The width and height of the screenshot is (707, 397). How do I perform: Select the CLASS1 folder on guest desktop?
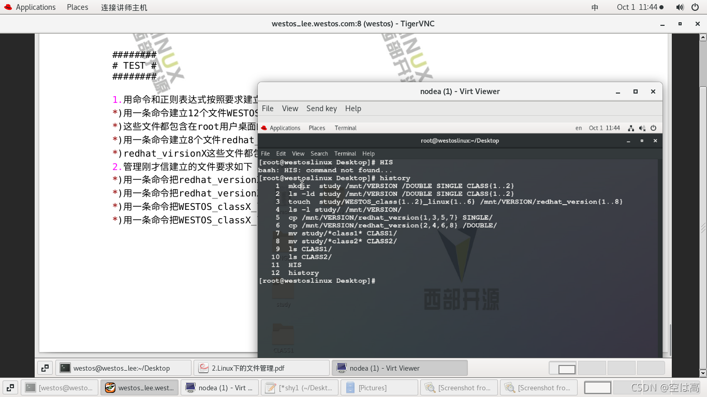[283, 339]
